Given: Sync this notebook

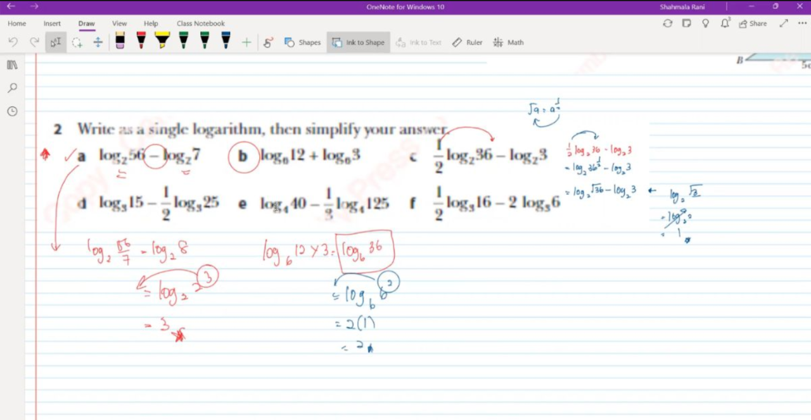Looking at the screenshot, I should click(667, 23).
